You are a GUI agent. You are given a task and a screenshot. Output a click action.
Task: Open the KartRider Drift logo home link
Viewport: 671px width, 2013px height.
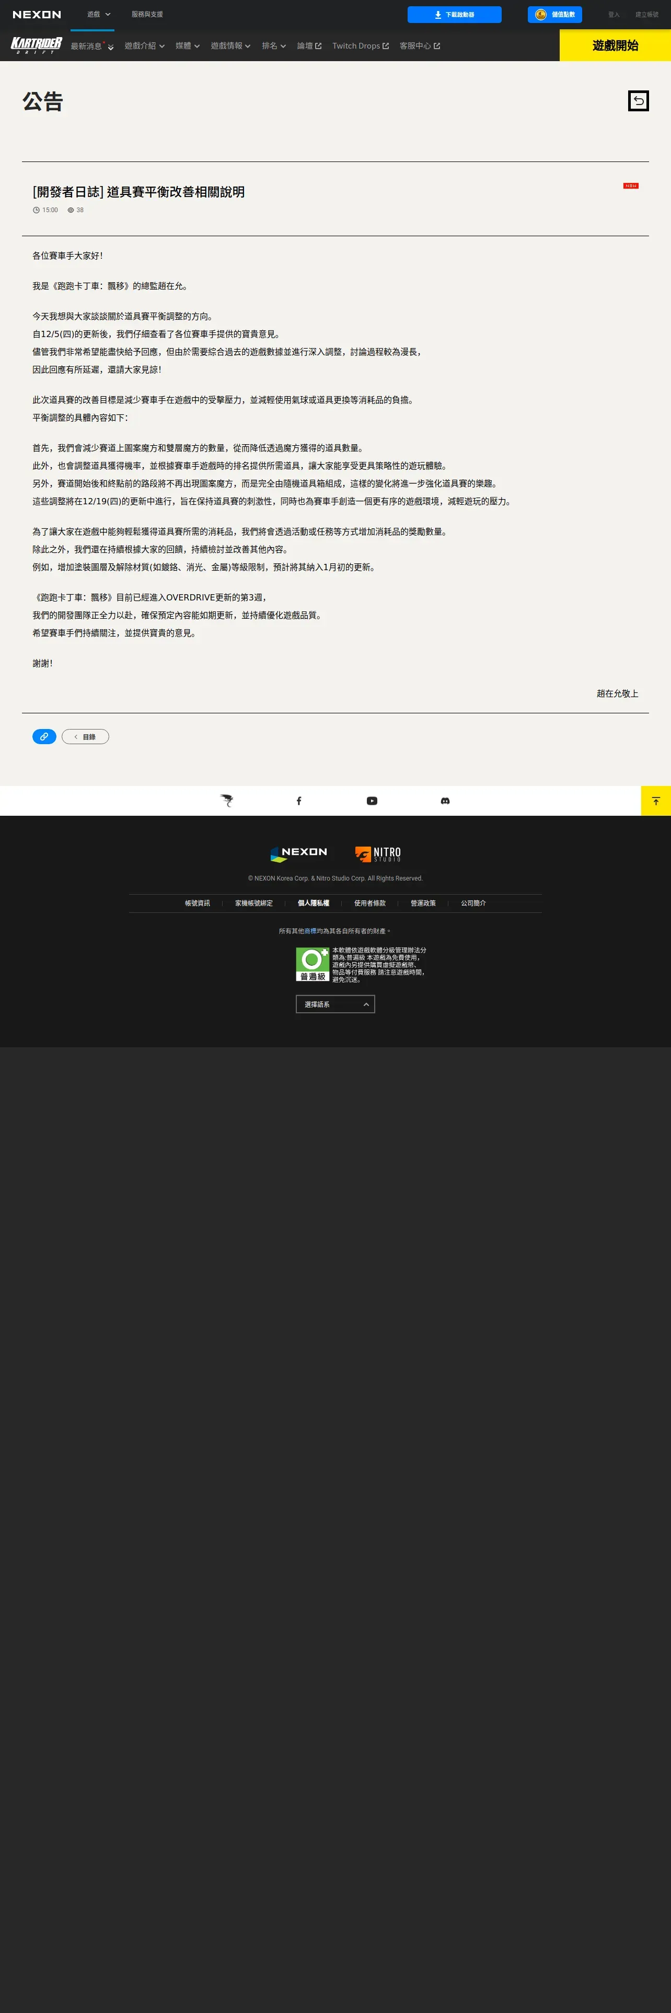36,45
